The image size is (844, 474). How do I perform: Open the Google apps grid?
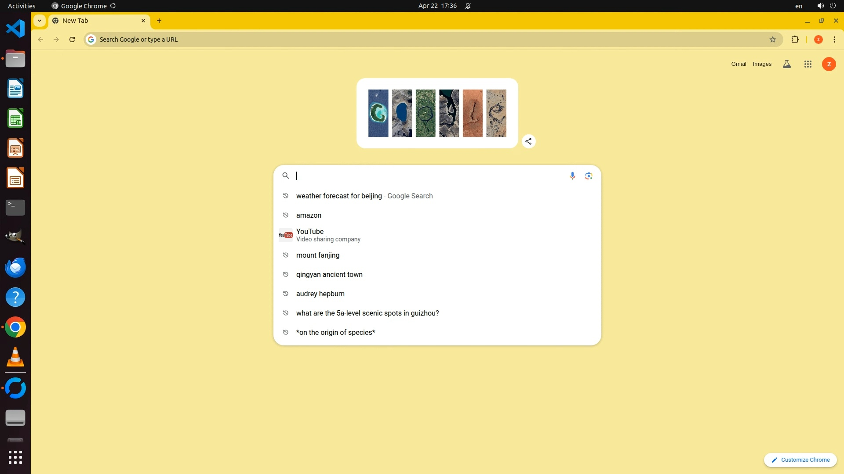(808, 64)
